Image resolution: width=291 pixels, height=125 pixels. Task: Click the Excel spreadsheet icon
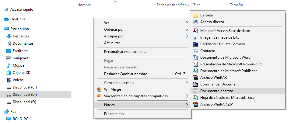(195, 98)
